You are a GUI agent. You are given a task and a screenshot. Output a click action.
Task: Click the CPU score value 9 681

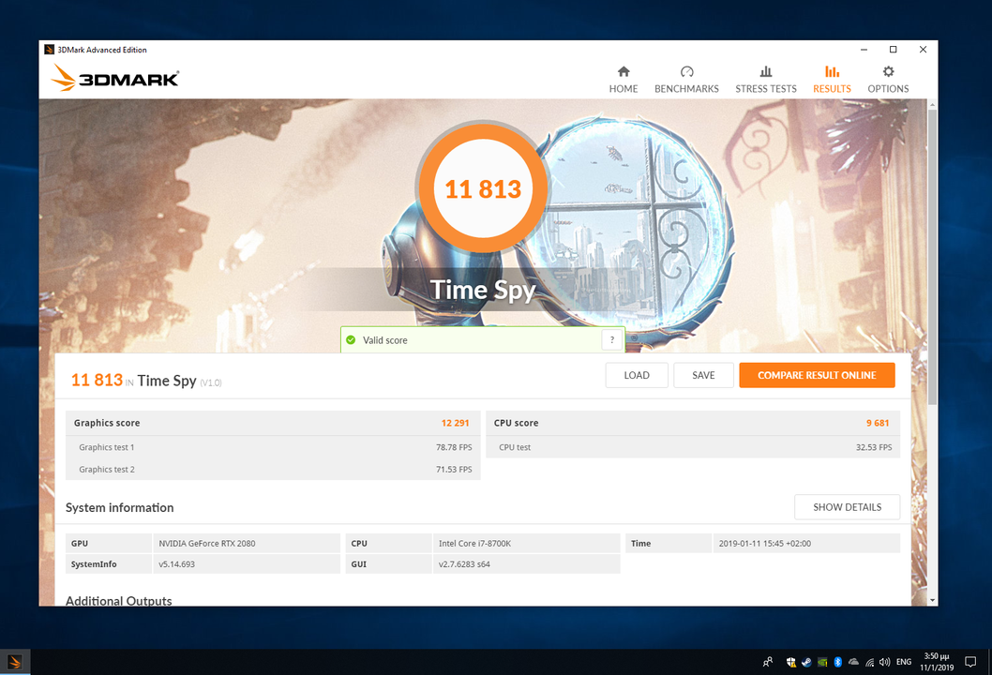pos(878,423)
